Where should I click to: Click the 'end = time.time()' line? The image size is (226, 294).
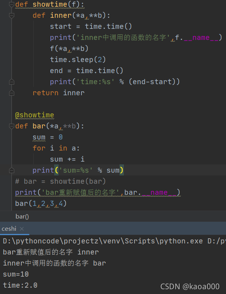click(x=87, y=71)
